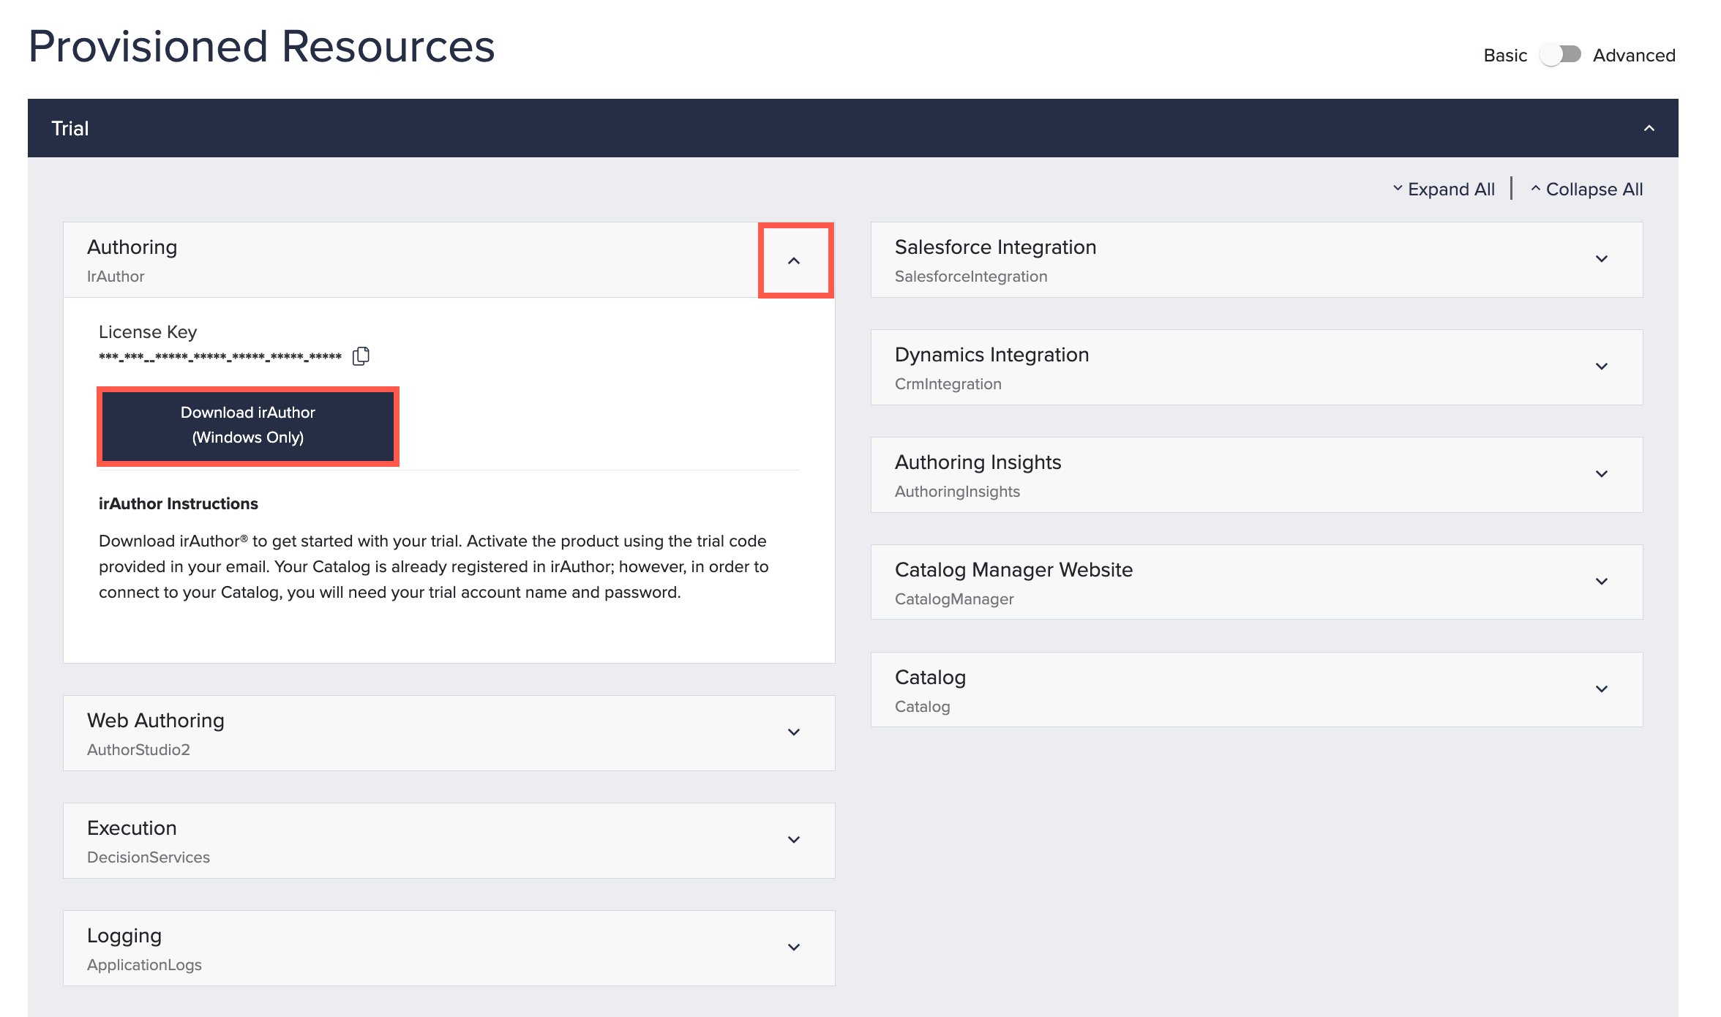The image size is (1721, 1017).
Task: Copy the License Key to clipboard
Action: (359, 356)
